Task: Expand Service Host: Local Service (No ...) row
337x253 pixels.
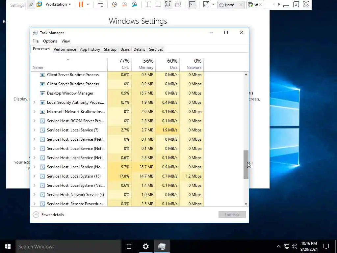Action: point(34,167)
